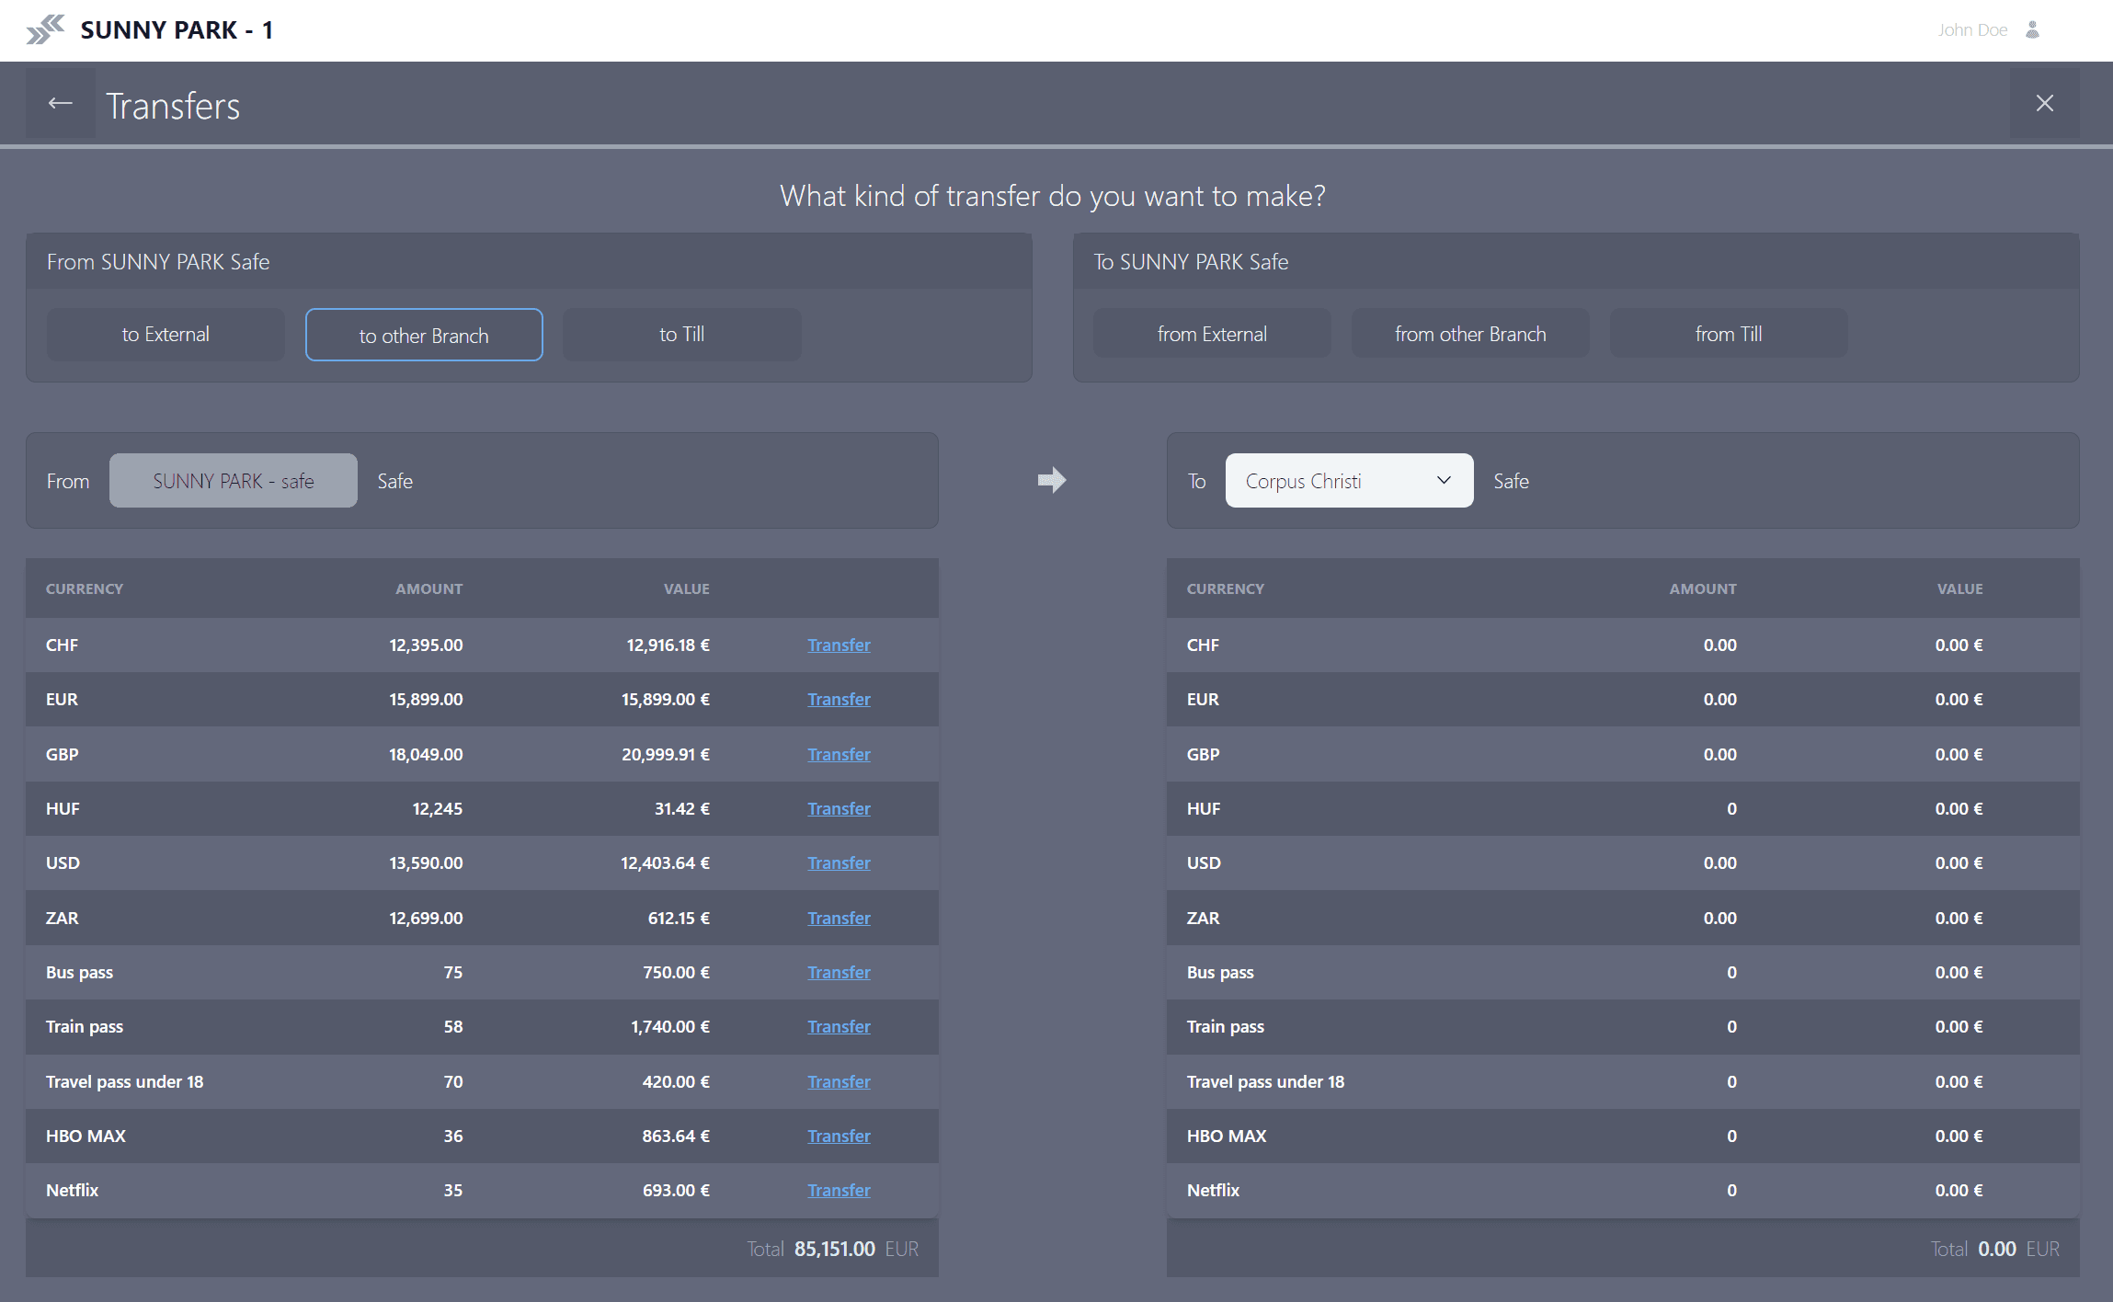
Task: Open the Corpus Christi destination dropdown
Action: coord(1349,480)
